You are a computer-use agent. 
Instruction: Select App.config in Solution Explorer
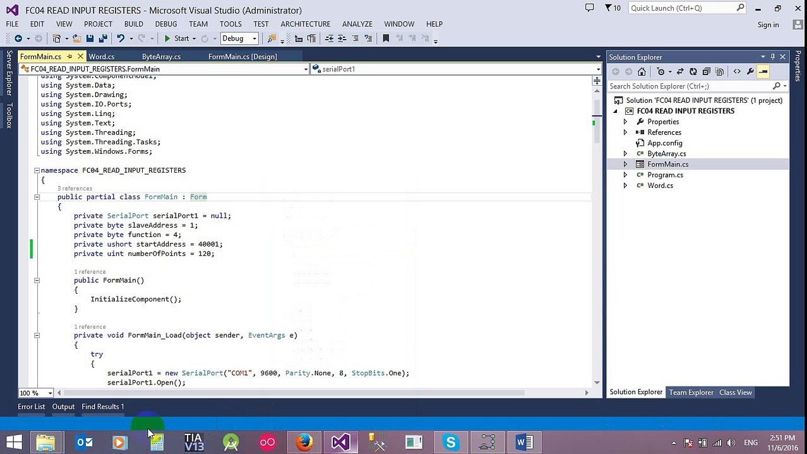(x=665, y=143)
